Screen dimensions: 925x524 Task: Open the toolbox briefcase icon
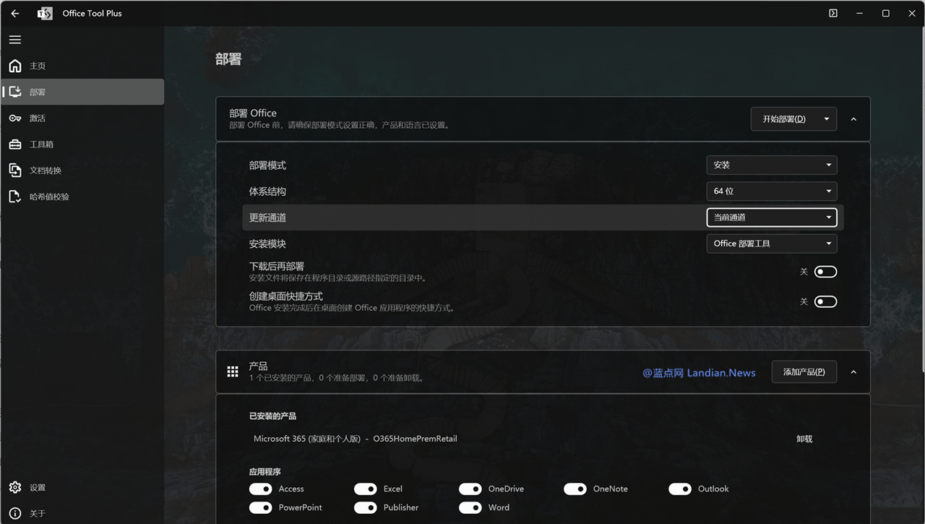tap(15, 144)
